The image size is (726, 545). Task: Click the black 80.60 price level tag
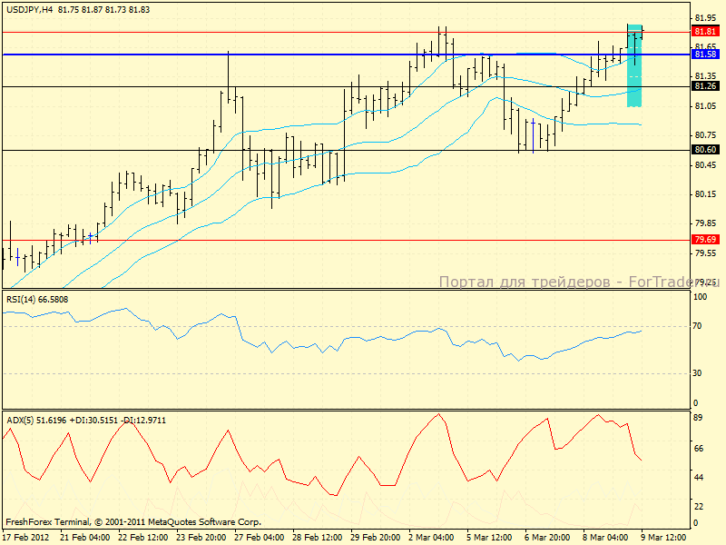(x=705, y=149)
